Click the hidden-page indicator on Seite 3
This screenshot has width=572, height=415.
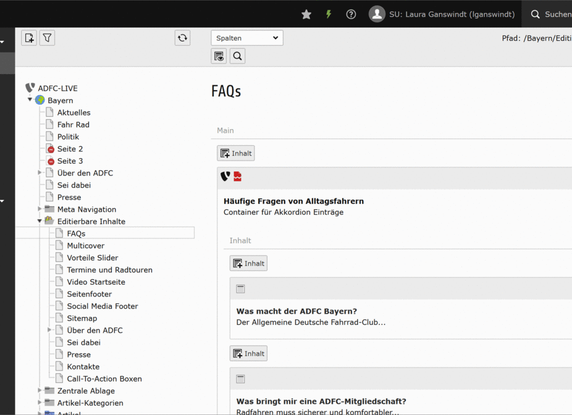pos(50,161)
